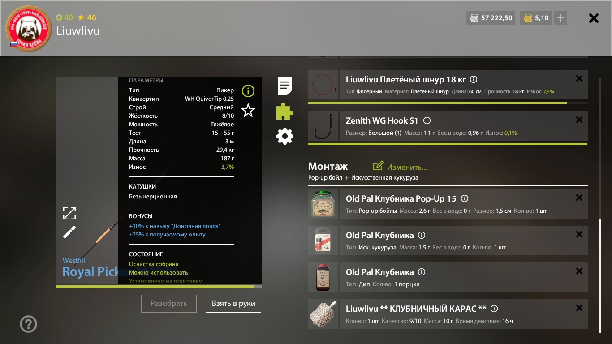
Task: Show info for Old Pal Клубника Pop-Up 15
Action: tap(465, 198)
